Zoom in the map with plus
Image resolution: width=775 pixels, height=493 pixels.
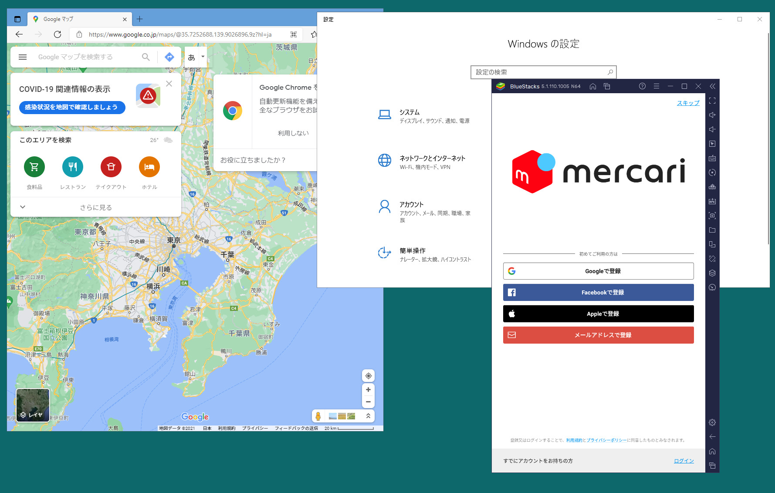(x=369, y=390)
